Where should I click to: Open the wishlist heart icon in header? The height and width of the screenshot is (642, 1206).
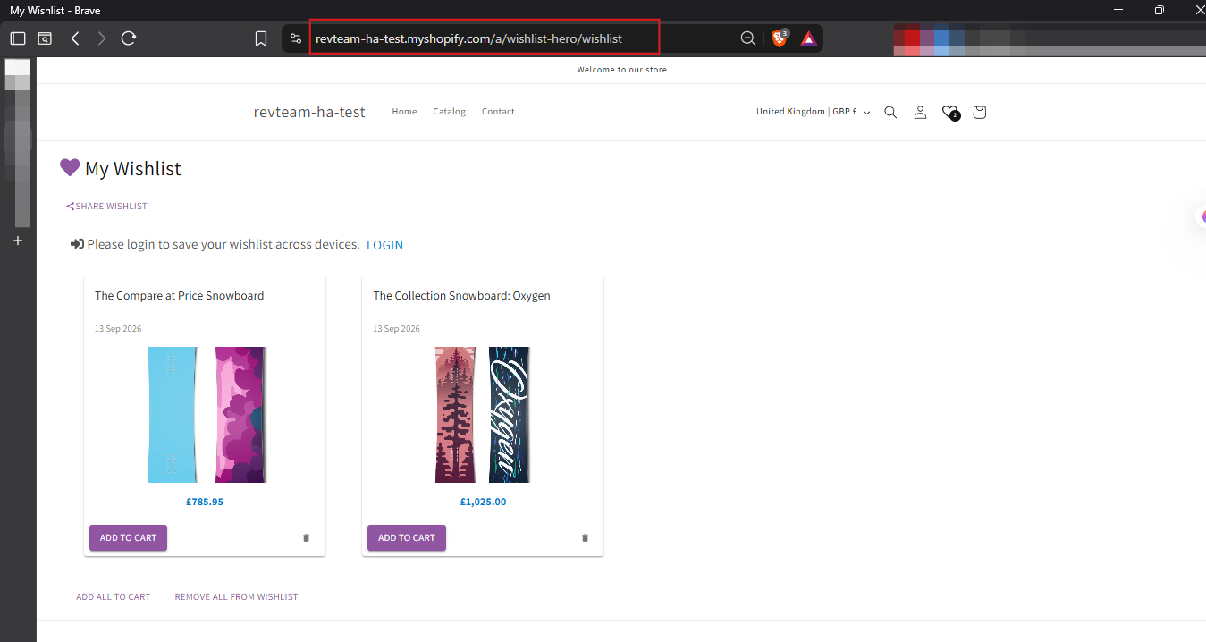pos(950,113)
